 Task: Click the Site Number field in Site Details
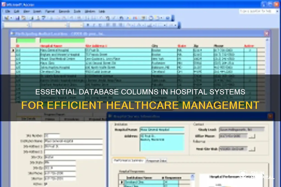tap(52, 136)
